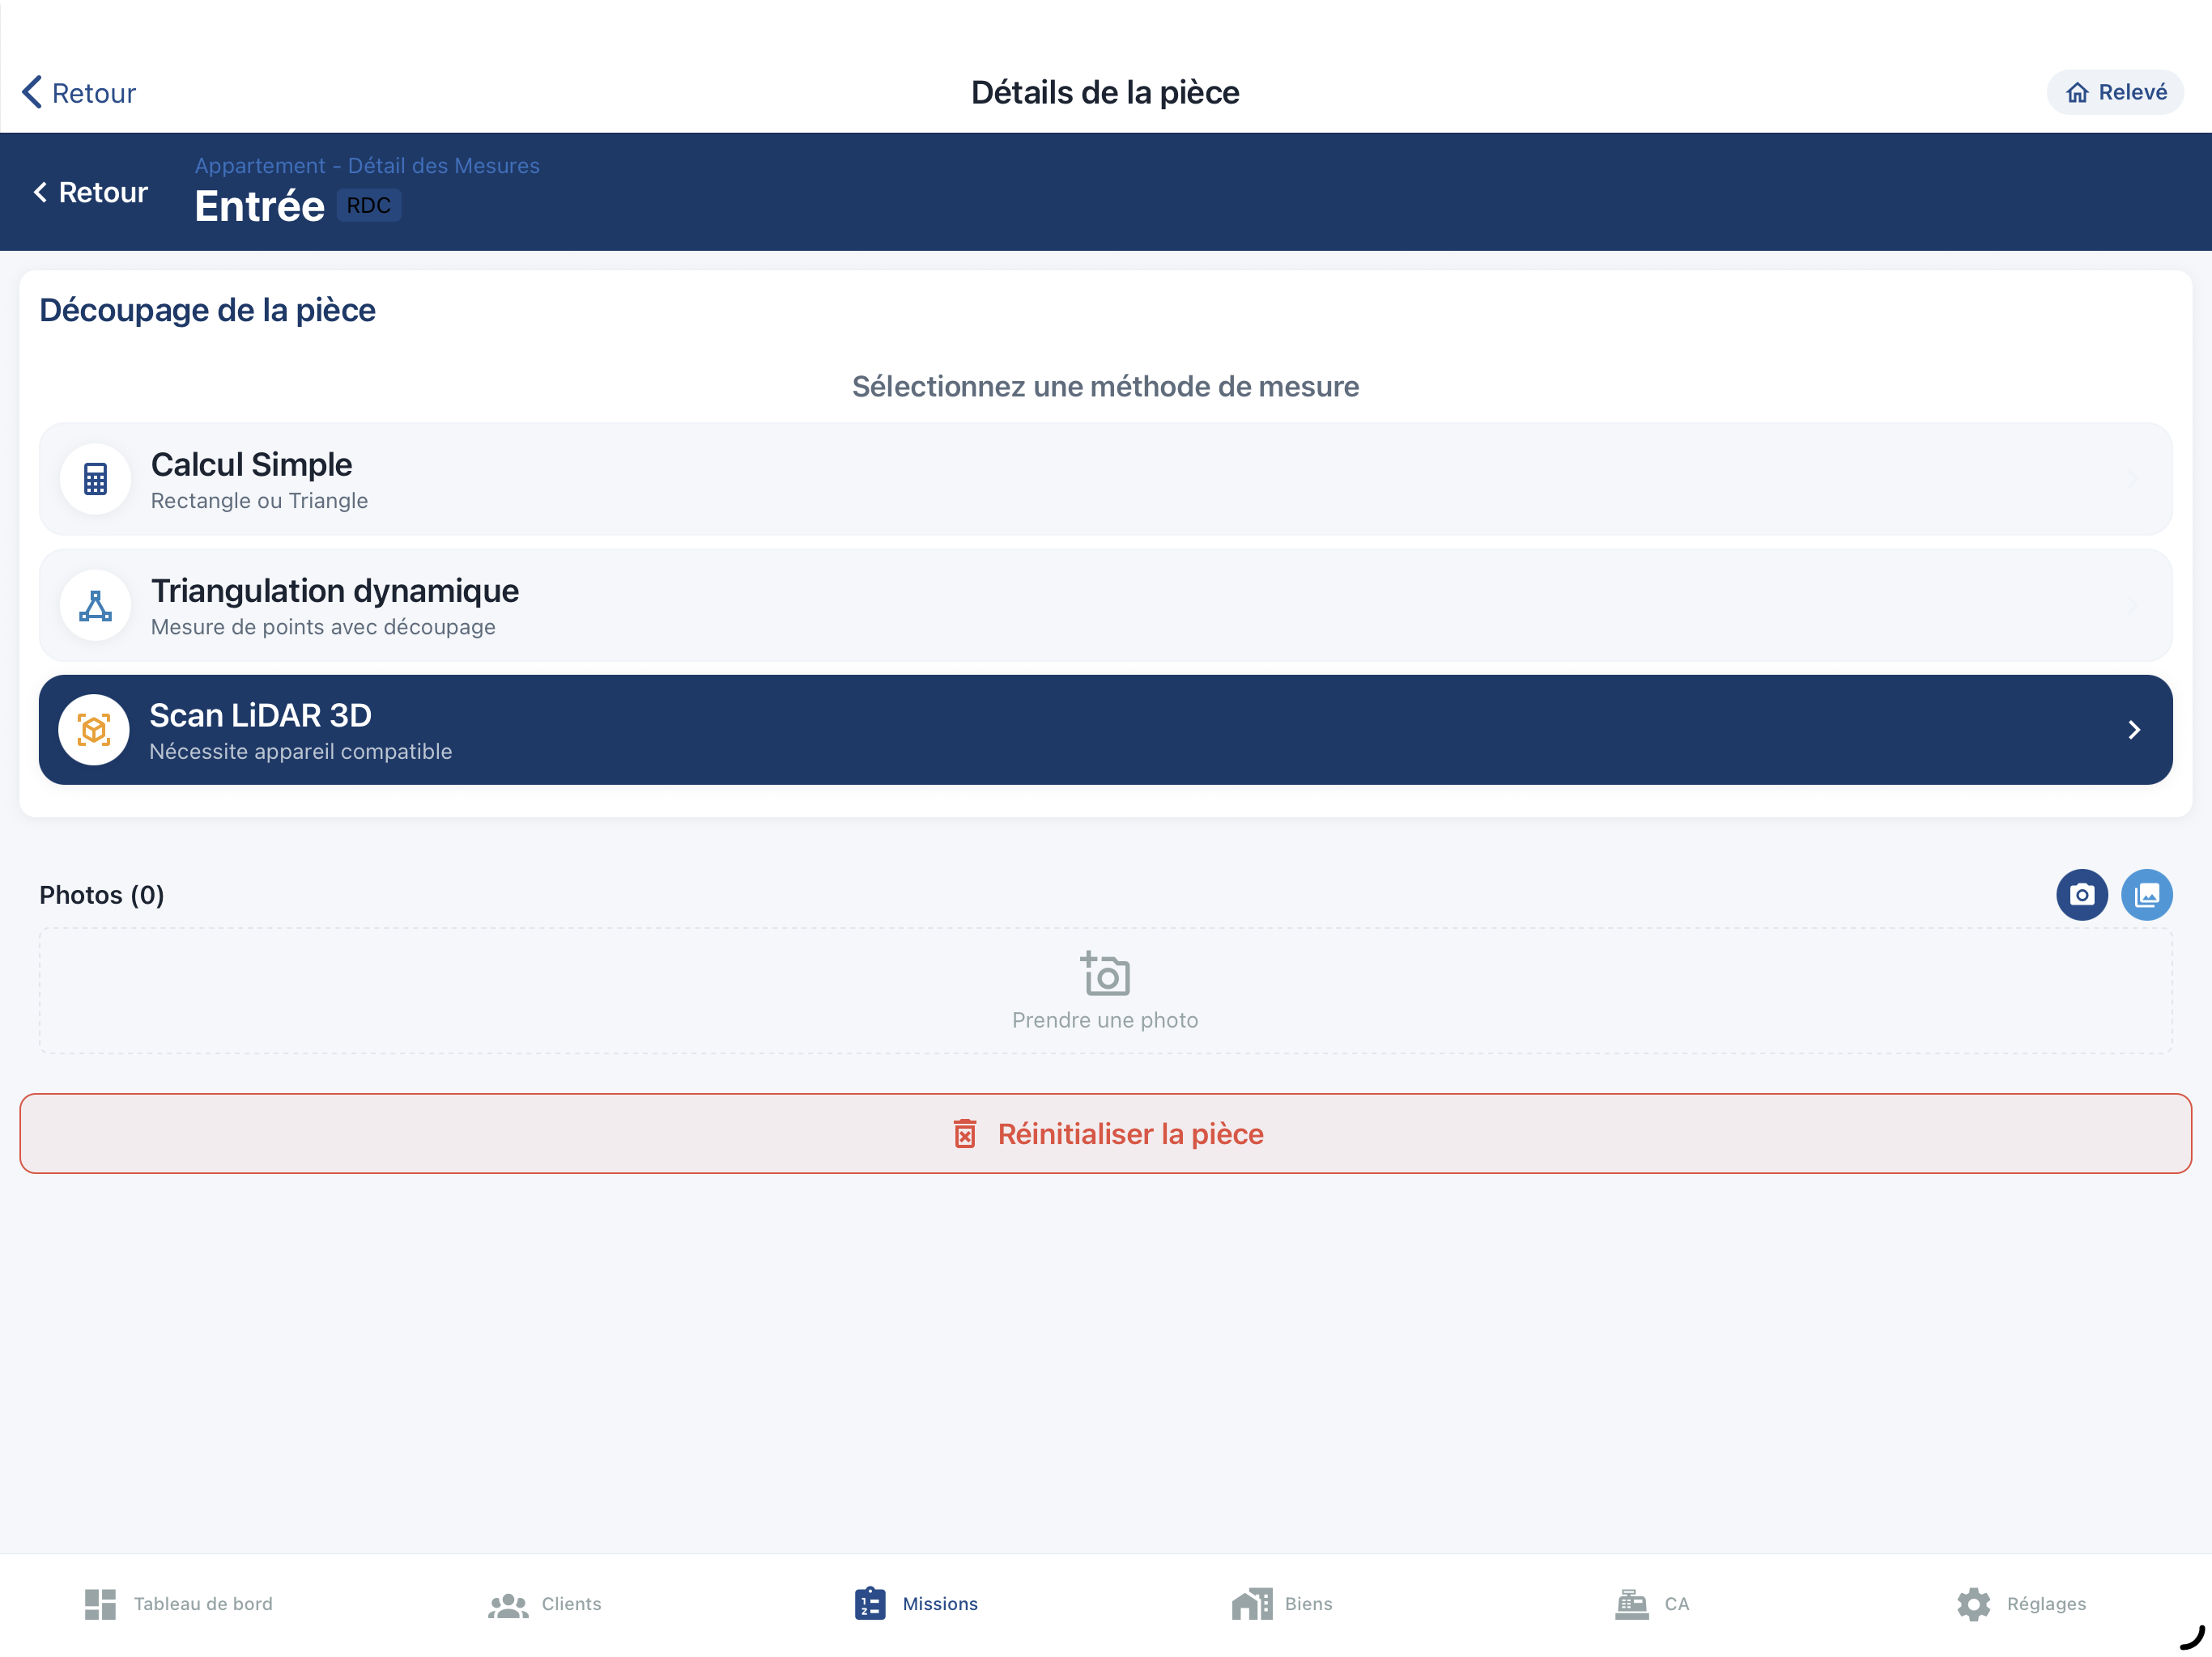Select the Calcul Simple calculator icon

(93, 479)
